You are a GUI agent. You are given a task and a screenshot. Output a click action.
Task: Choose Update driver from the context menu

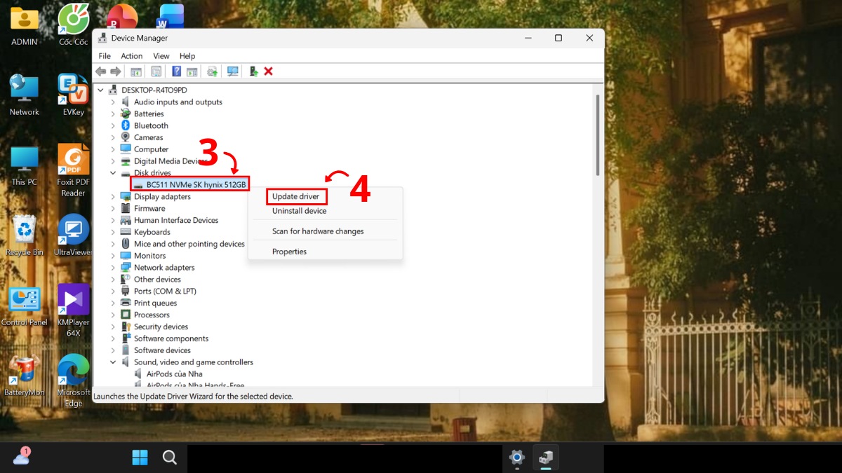(295, 196)
